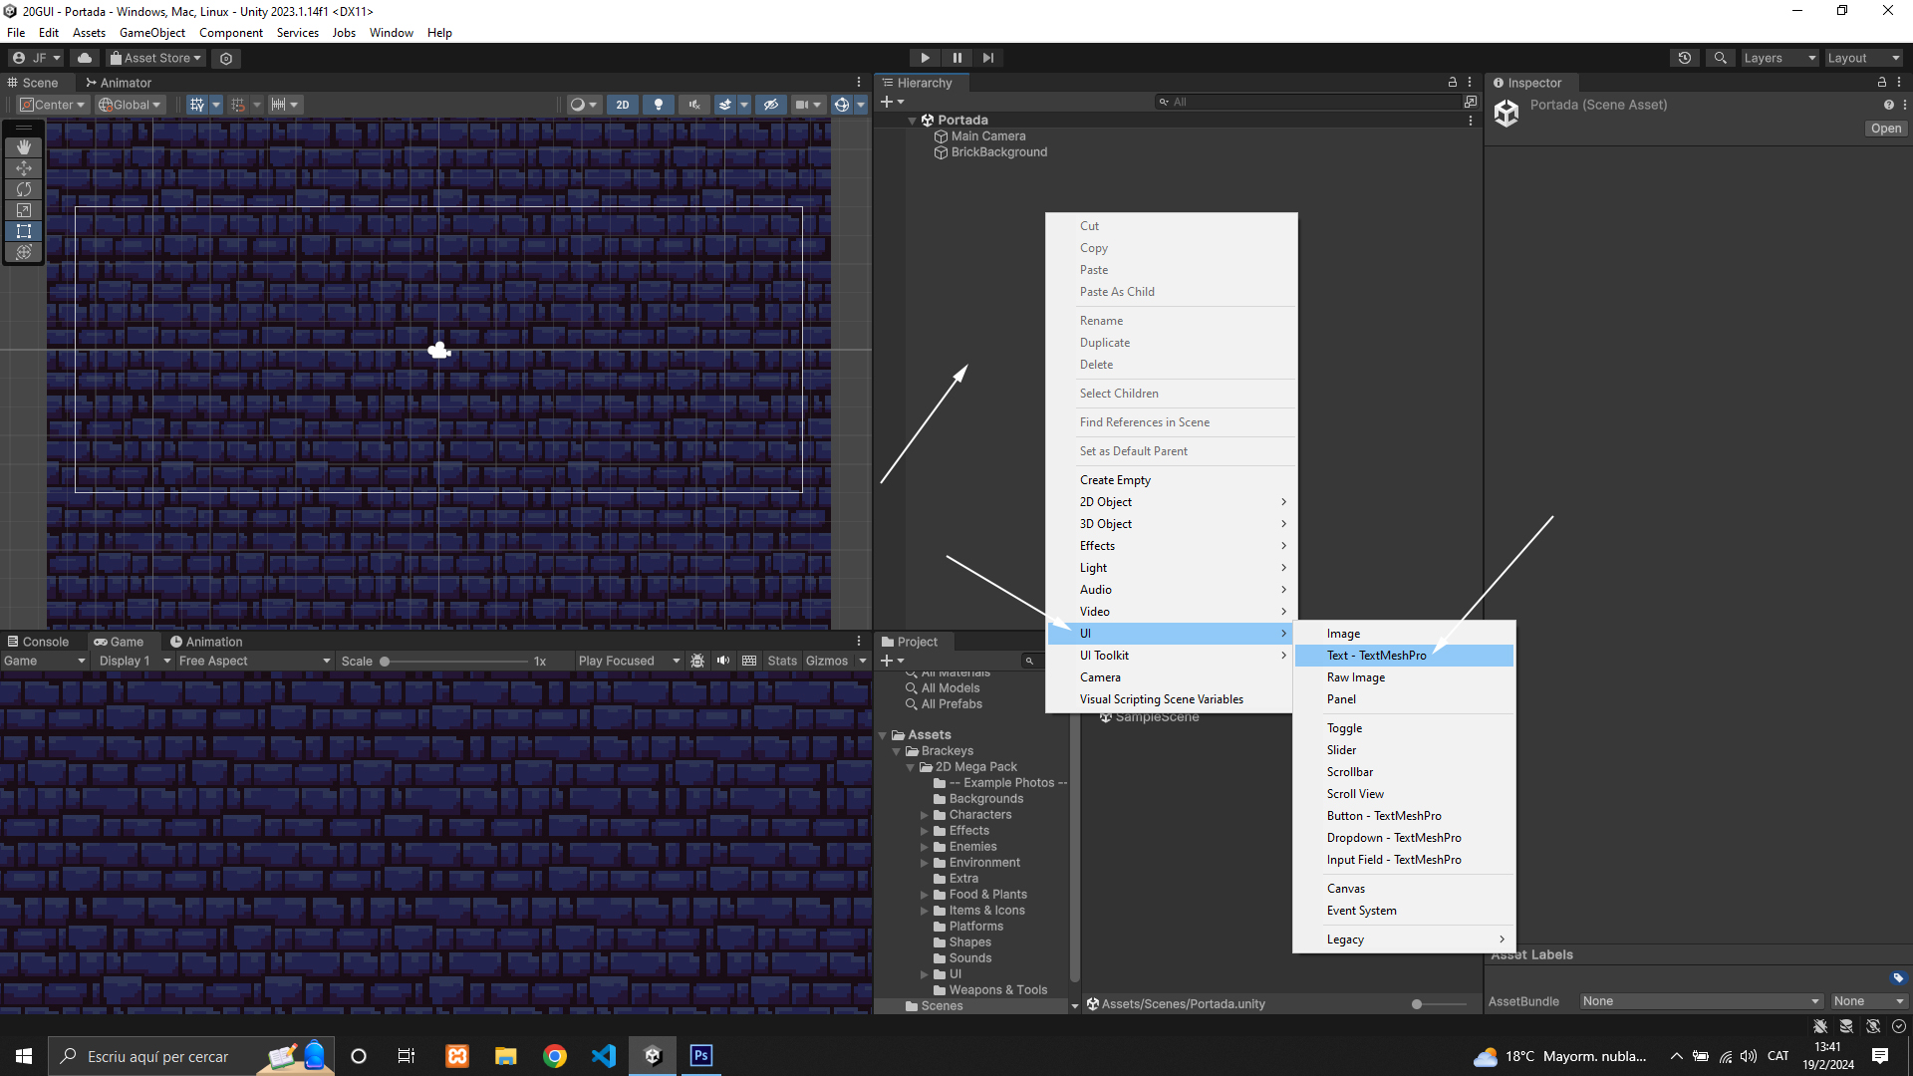Adjust the Game view Scale slider
The image size is (1913, 1076).
pyautogui.click(x=385, y=662)
